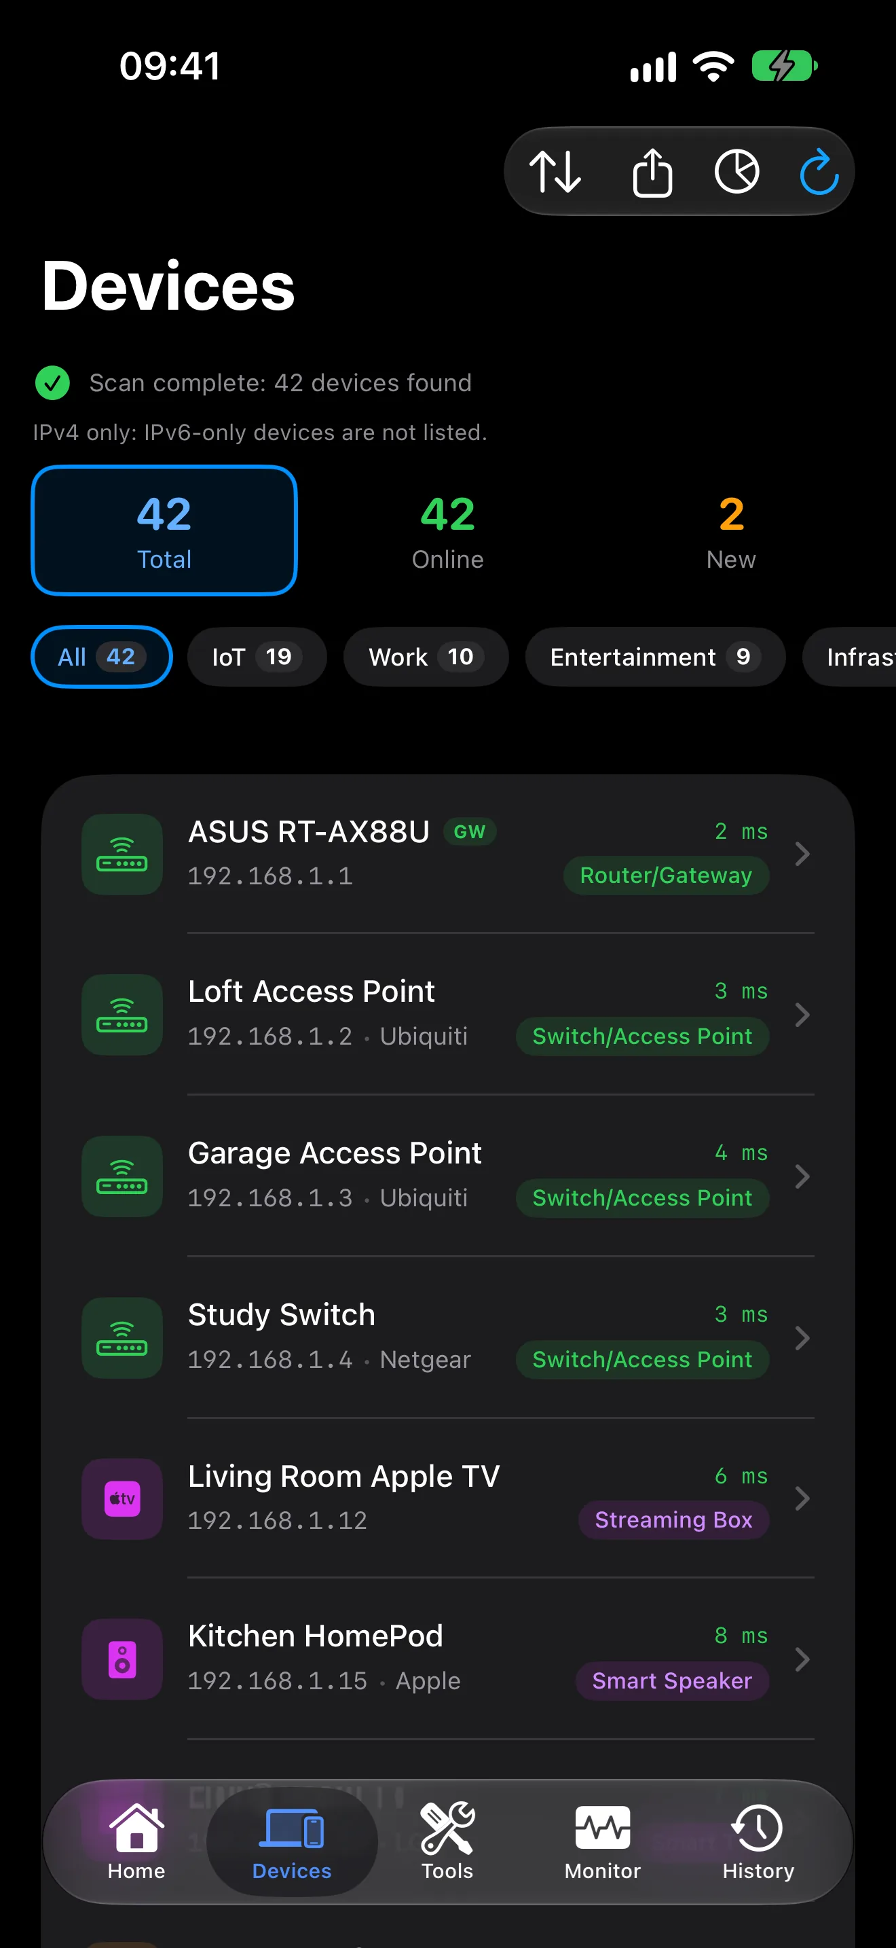
Task: Tap the Apple TV device icon
Action: click(122, 1499)
